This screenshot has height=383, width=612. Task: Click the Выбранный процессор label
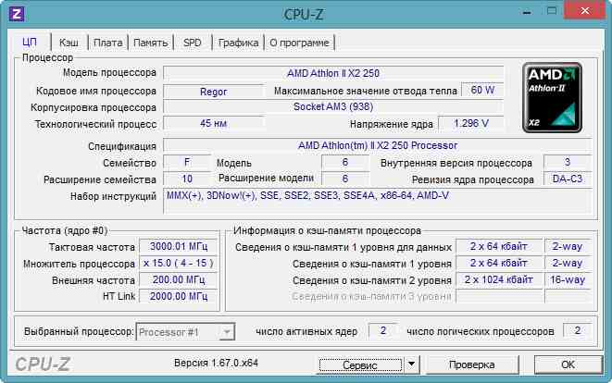79,331
